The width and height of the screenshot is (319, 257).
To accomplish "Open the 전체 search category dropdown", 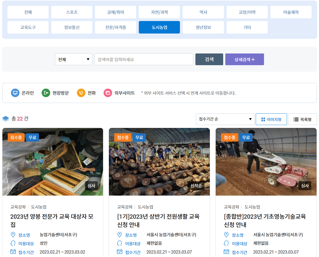I will (74, 59).
